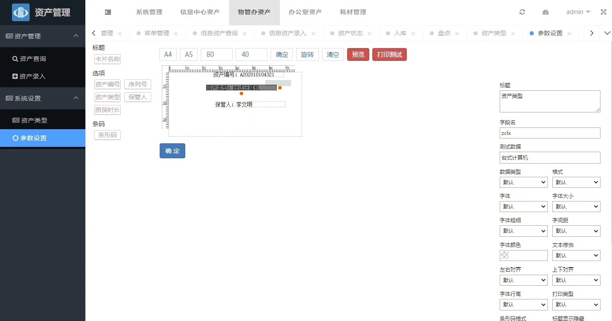Switch to 信息中心资产 top menu
Screen dimensions: 612x321
pyautogui.click(x=200, y=12)
